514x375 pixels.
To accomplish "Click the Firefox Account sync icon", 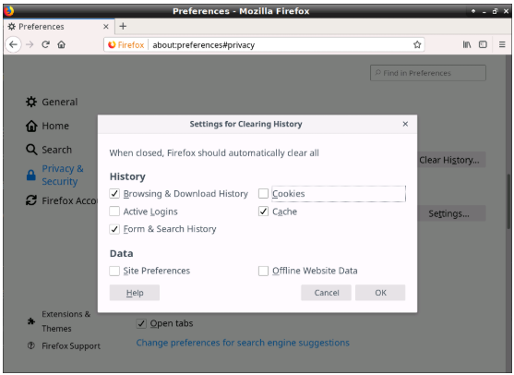I will tap(31, 200).
